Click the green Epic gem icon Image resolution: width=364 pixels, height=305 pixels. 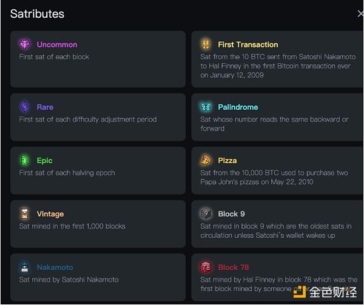[24, 161]
